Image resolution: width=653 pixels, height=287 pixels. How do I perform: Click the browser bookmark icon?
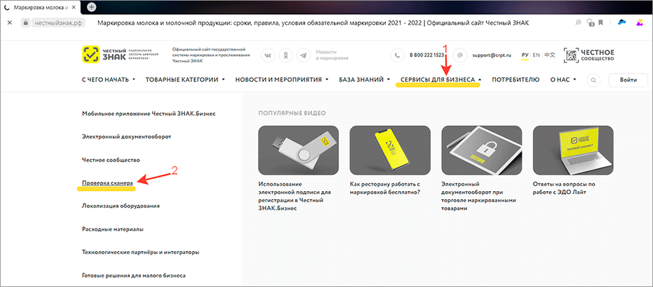coord(601,22)
